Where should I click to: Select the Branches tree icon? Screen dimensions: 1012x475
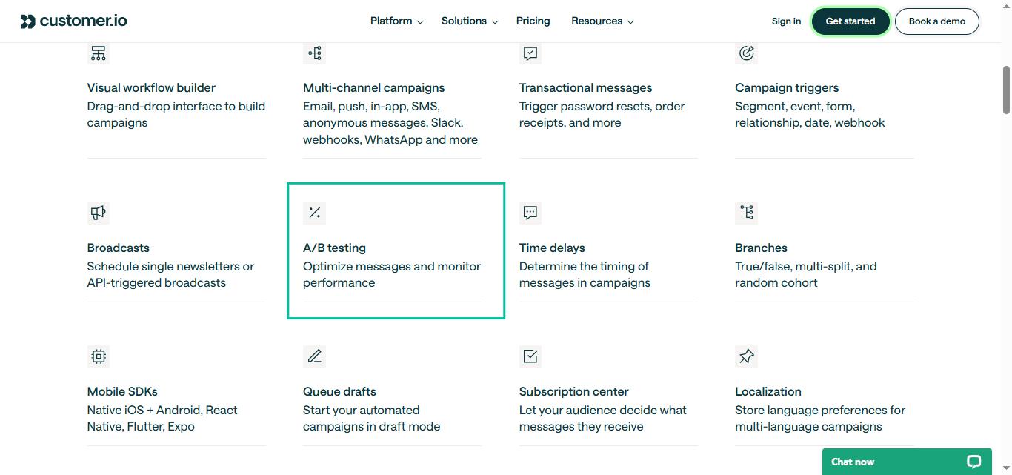746,213
